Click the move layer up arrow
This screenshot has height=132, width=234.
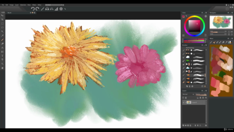click(x=195, y=125)
